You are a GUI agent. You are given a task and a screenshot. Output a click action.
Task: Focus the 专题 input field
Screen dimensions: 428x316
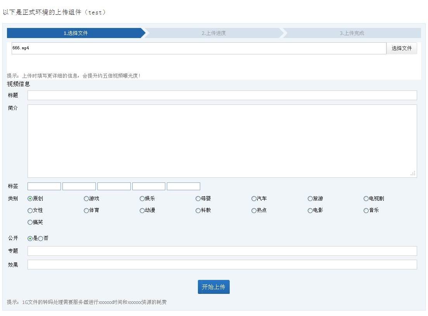tap(222, 251)
